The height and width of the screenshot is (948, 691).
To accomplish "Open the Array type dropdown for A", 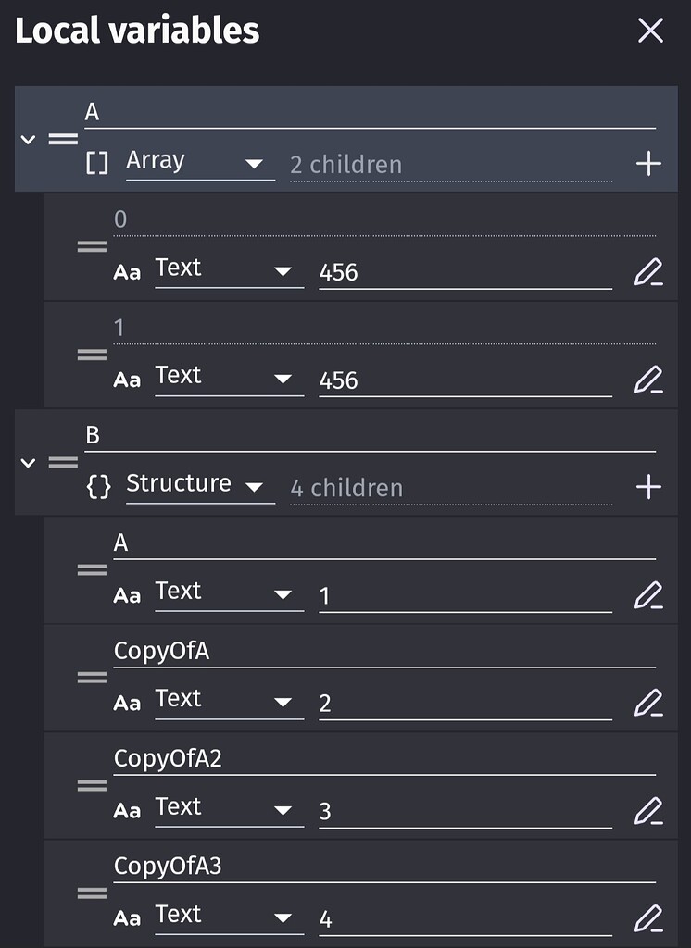I will (200, 162).
